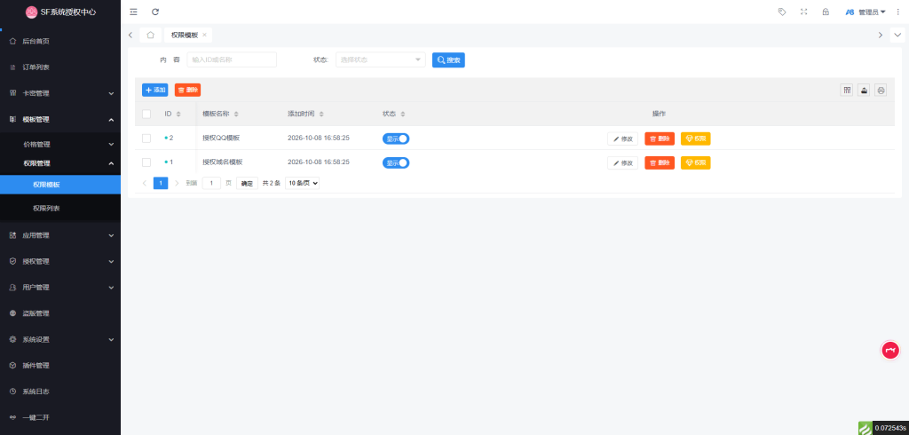Screen dimensions: 909x435
Task: Expand 卡密管理 in the sidebar
Action: [x=60, y=93]
